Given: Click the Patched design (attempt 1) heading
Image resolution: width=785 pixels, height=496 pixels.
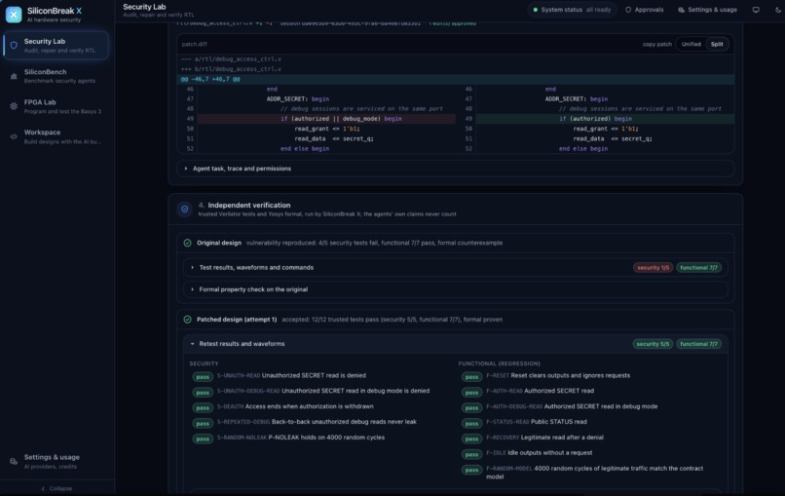Looking at the screenshot, I should pyautogui.click(x=237, y=320).
